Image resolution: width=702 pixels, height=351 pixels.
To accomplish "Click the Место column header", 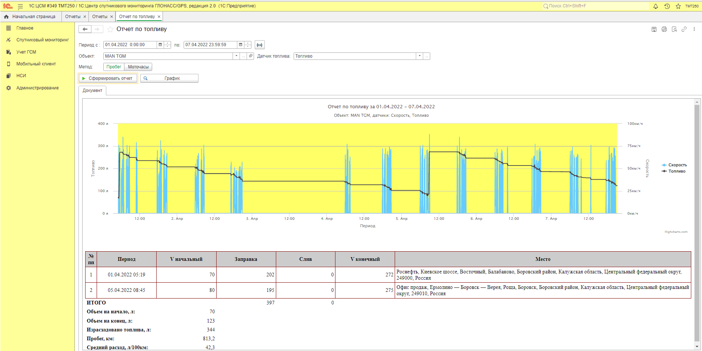I will point(543,259).
